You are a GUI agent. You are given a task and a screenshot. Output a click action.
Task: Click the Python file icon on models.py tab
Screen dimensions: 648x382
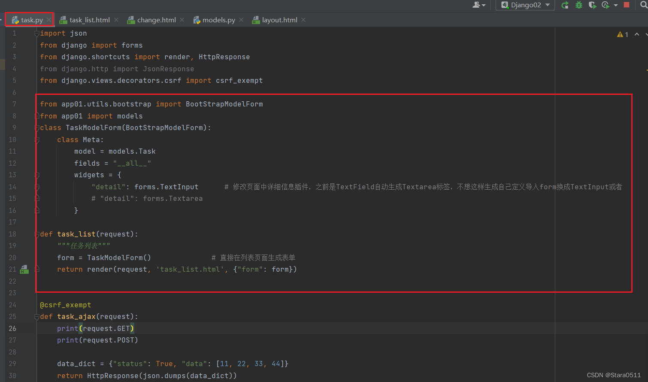[197, 20]
